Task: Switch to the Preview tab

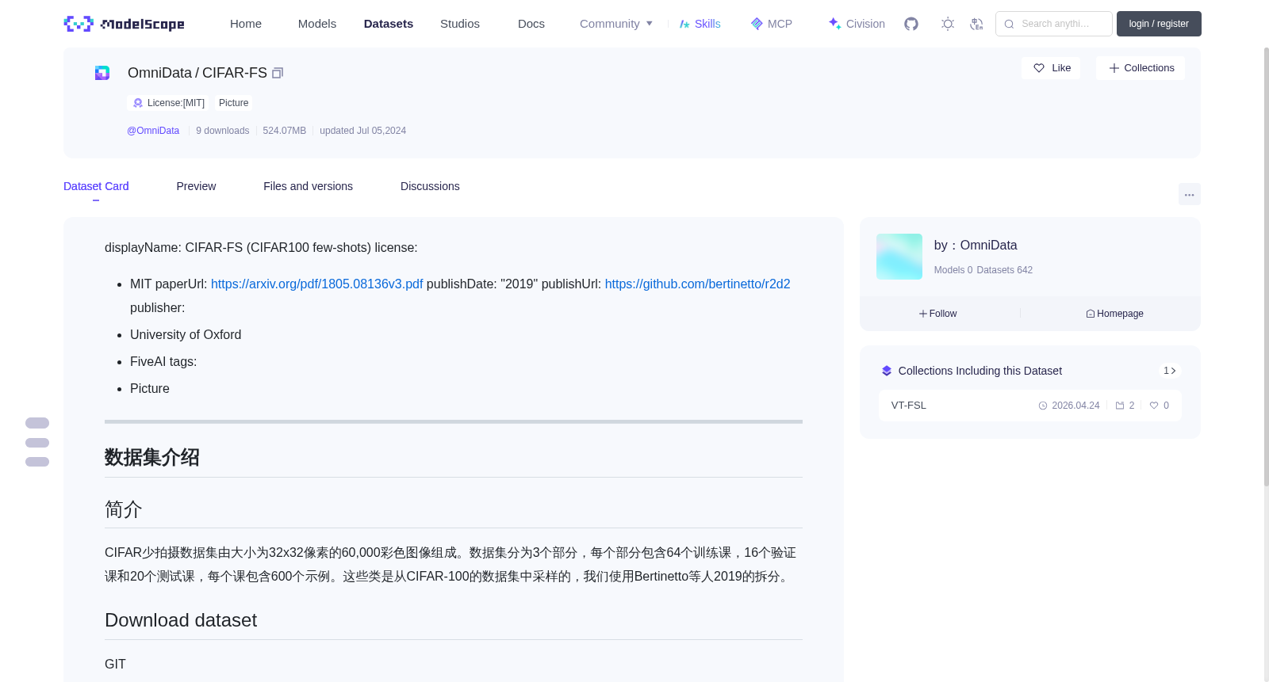Action: point(196,186)
